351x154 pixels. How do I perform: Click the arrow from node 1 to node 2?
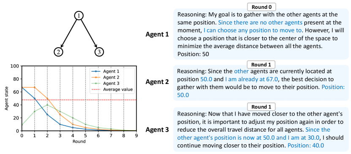point(68,34)
